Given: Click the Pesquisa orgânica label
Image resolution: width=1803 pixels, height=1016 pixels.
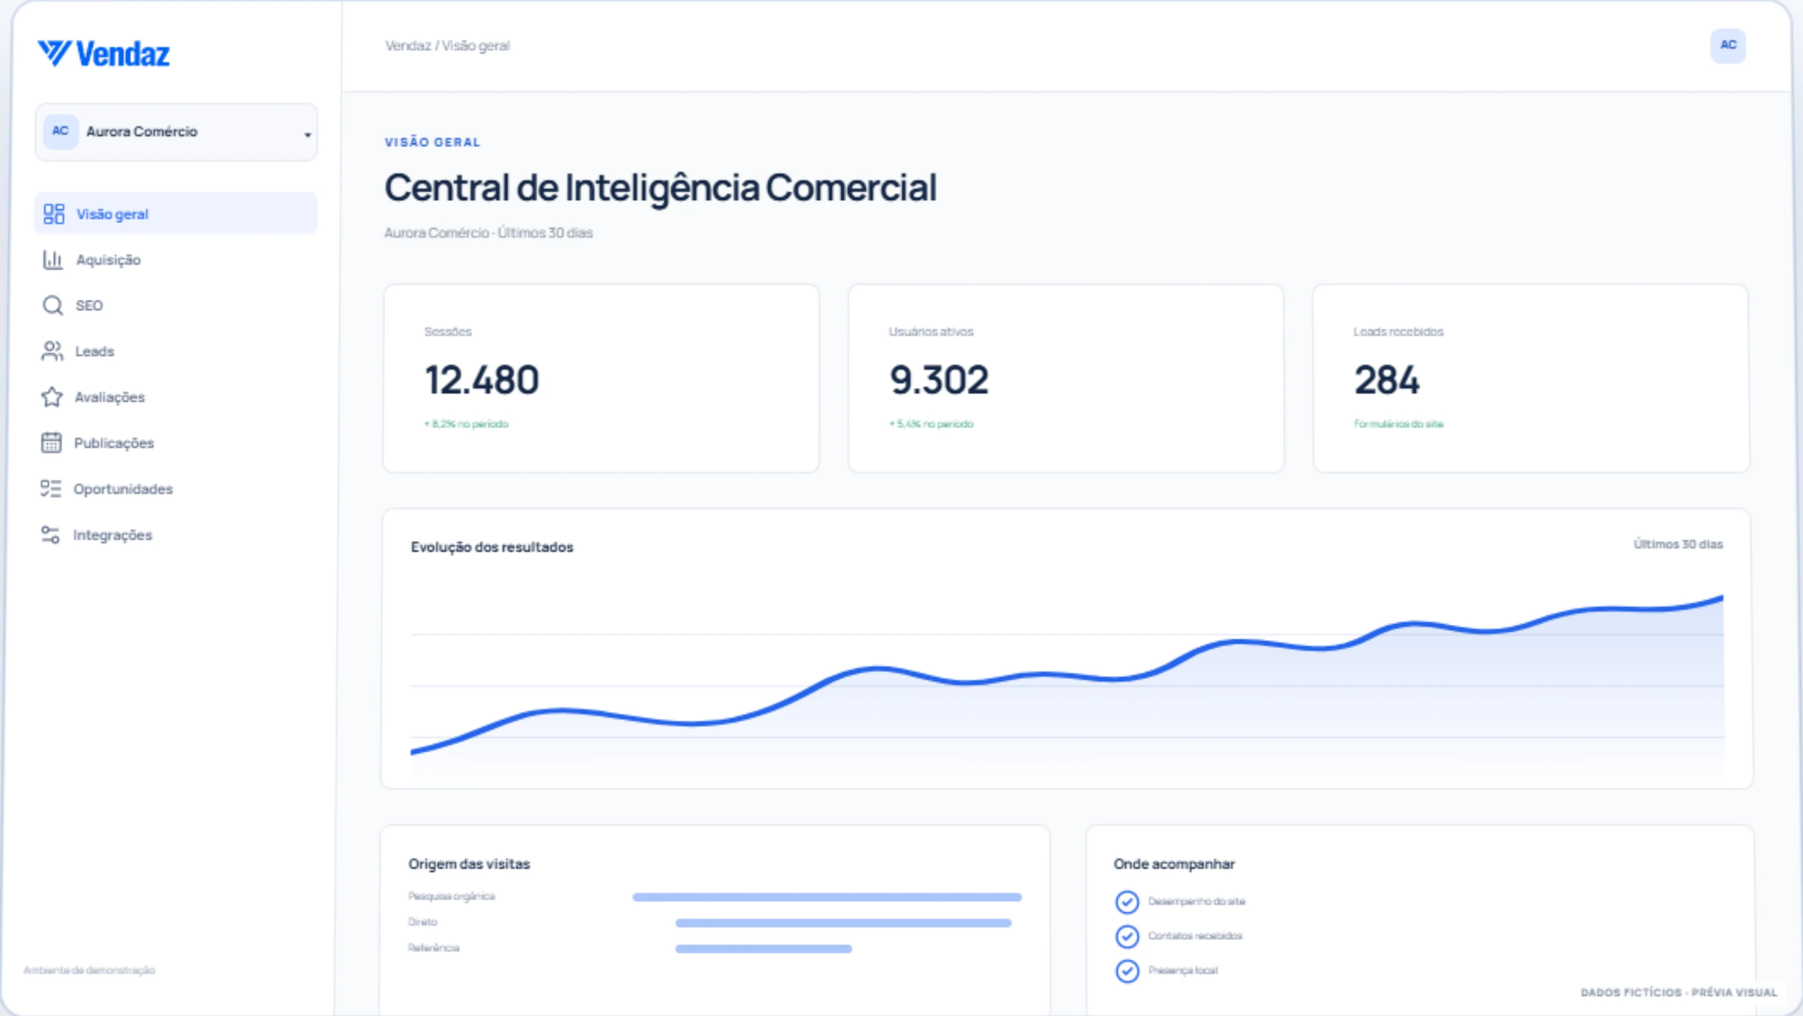Looking at the screenshot, I should (x=452, y=896).
